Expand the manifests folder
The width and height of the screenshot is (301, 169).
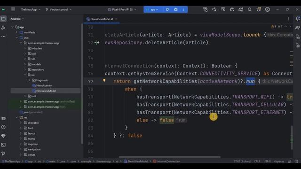(17, 32)
